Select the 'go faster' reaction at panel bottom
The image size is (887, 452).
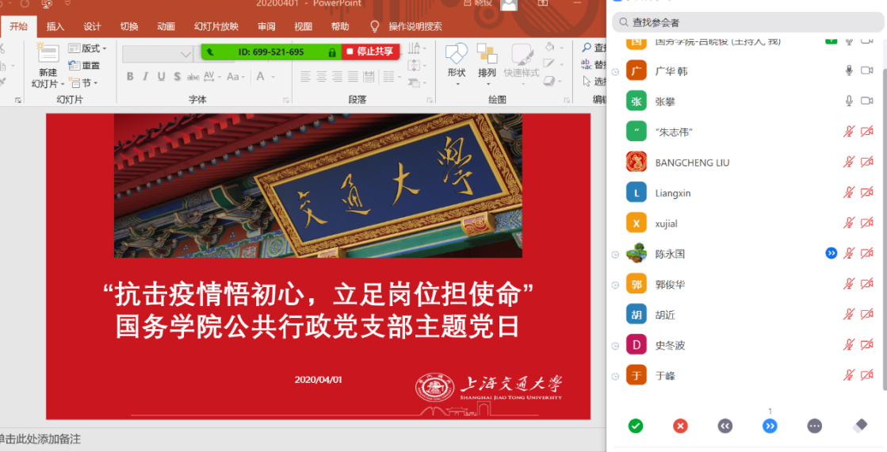(x=770, y=426)
